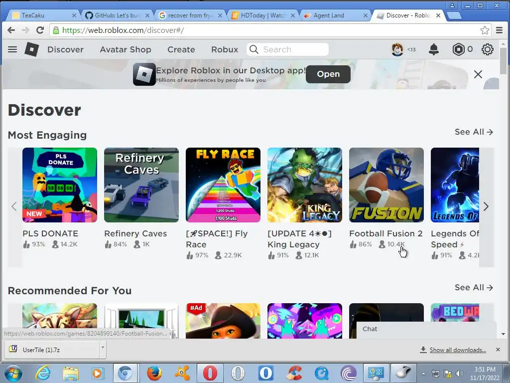Open the Robux nav link
The height and width of the screenshot is (383, 510).
coord(225,49)
